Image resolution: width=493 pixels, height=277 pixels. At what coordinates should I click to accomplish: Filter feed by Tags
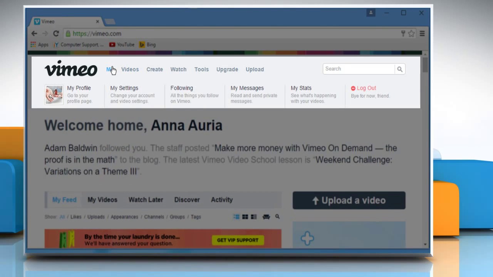coord(196,217)
